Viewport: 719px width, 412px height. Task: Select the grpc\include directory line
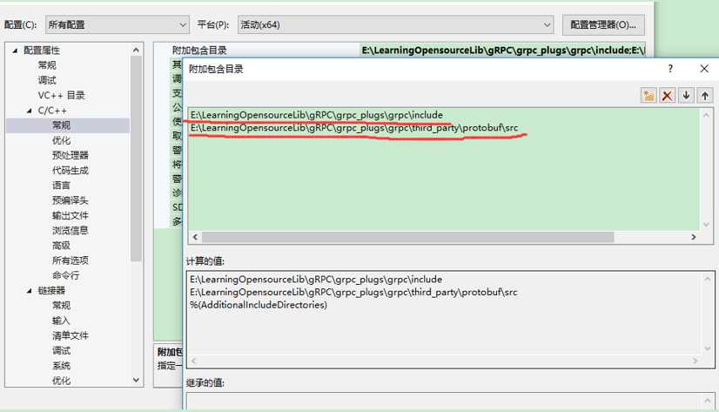(x=317, y=115)
